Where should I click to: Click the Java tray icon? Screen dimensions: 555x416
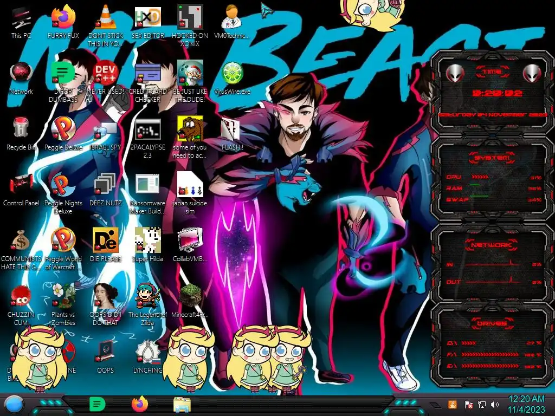[x=452, y=404]
